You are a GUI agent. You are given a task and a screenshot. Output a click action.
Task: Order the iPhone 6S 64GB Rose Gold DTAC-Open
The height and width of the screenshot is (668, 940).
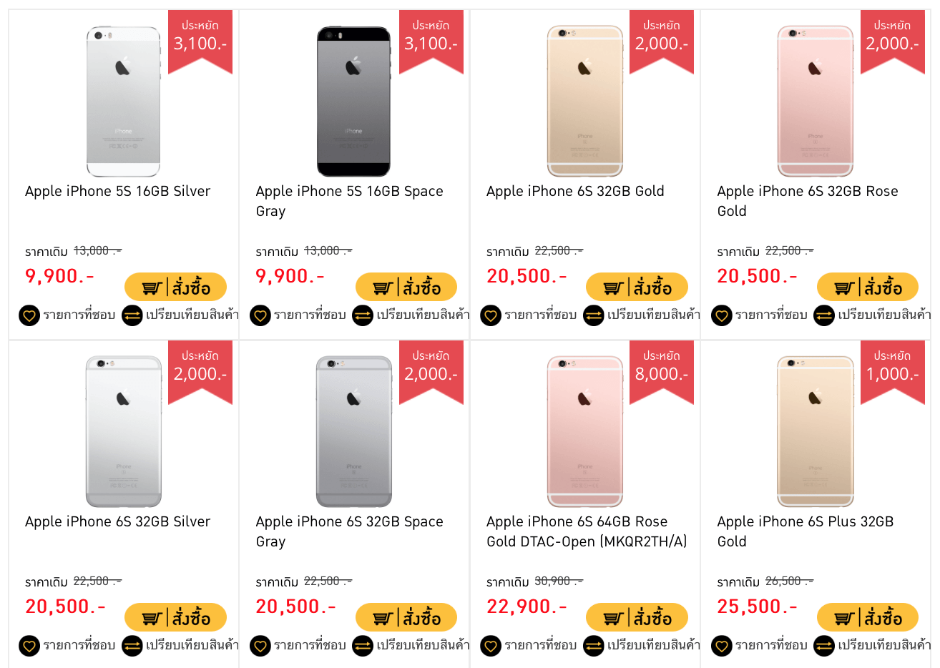pyautogui.click(x=637, y=617)
